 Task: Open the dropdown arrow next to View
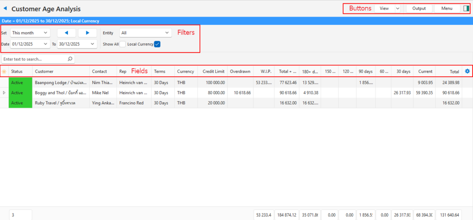coord(397,8)
